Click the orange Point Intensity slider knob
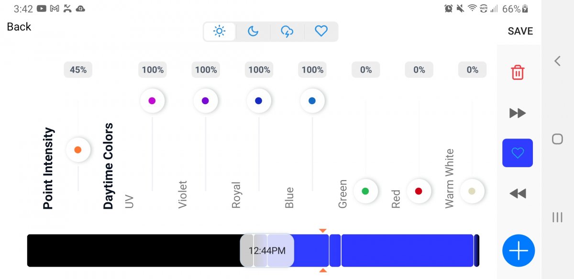This screenshot has width=574, height=279. point(78,150)
